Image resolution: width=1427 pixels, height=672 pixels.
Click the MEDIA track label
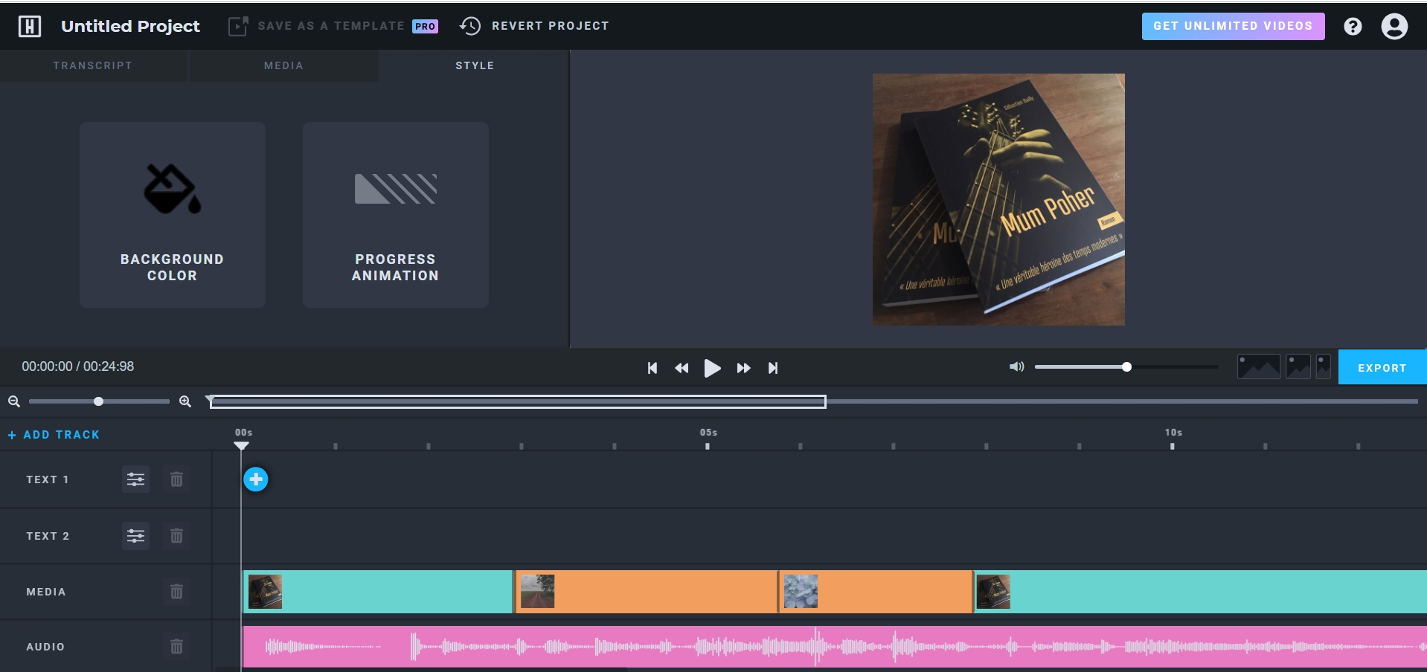[x=46, y=592]
